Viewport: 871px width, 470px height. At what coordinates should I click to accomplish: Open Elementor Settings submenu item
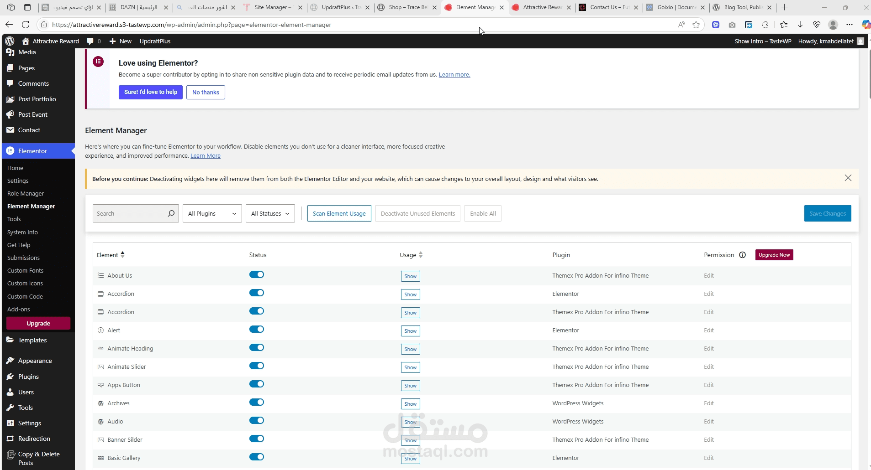pos(18,181)
